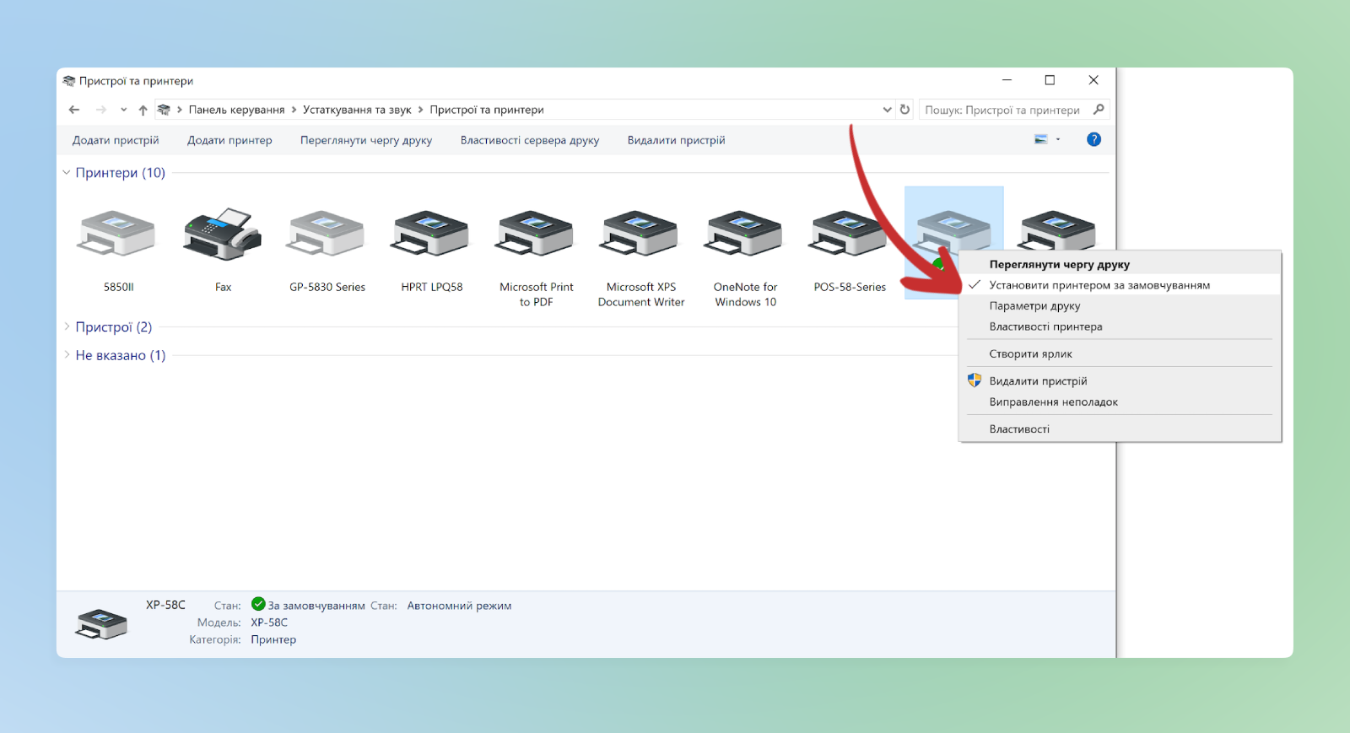Image resolution: width=1350 pixels, height=733 pixels.
Task: Choose 'Властивості принтера' in context menu
Action: (1045, 326)
